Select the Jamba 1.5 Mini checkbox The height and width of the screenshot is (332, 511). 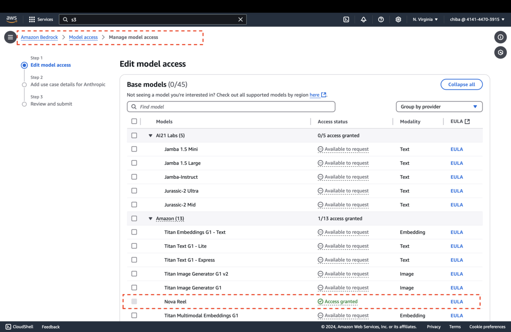[x=134, y=149]
